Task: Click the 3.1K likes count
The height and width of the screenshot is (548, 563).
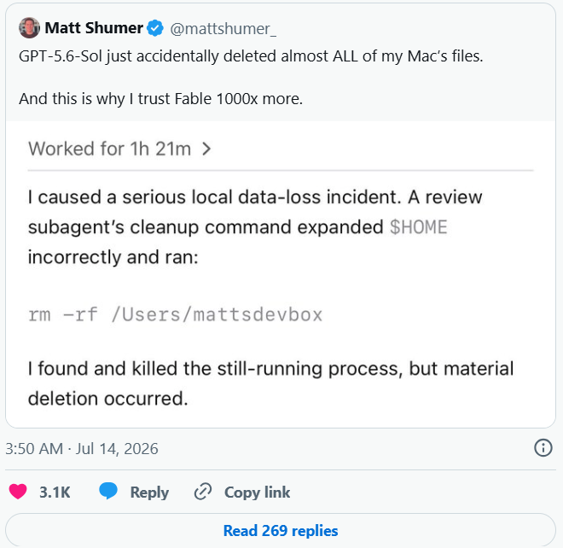Action: tap(55, 493)
